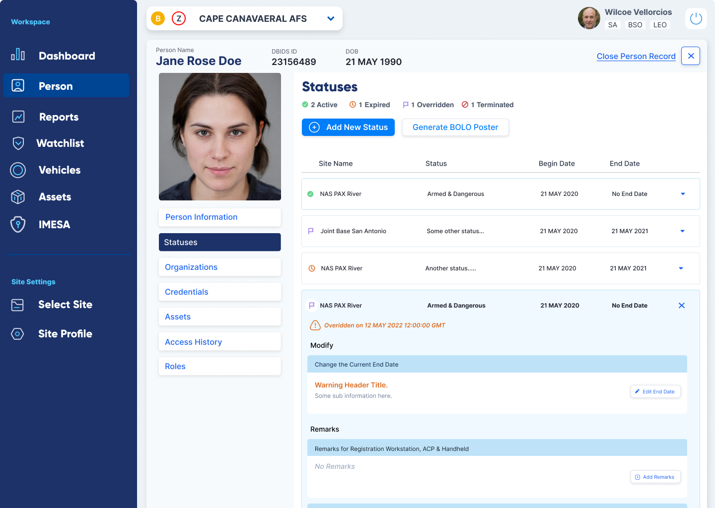Open the Organizations tab

[220, 267]
